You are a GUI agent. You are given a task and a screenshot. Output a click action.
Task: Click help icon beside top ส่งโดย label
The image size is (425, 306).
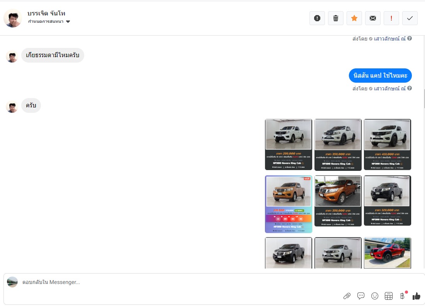pyautogui.click(x=410, y=39)
